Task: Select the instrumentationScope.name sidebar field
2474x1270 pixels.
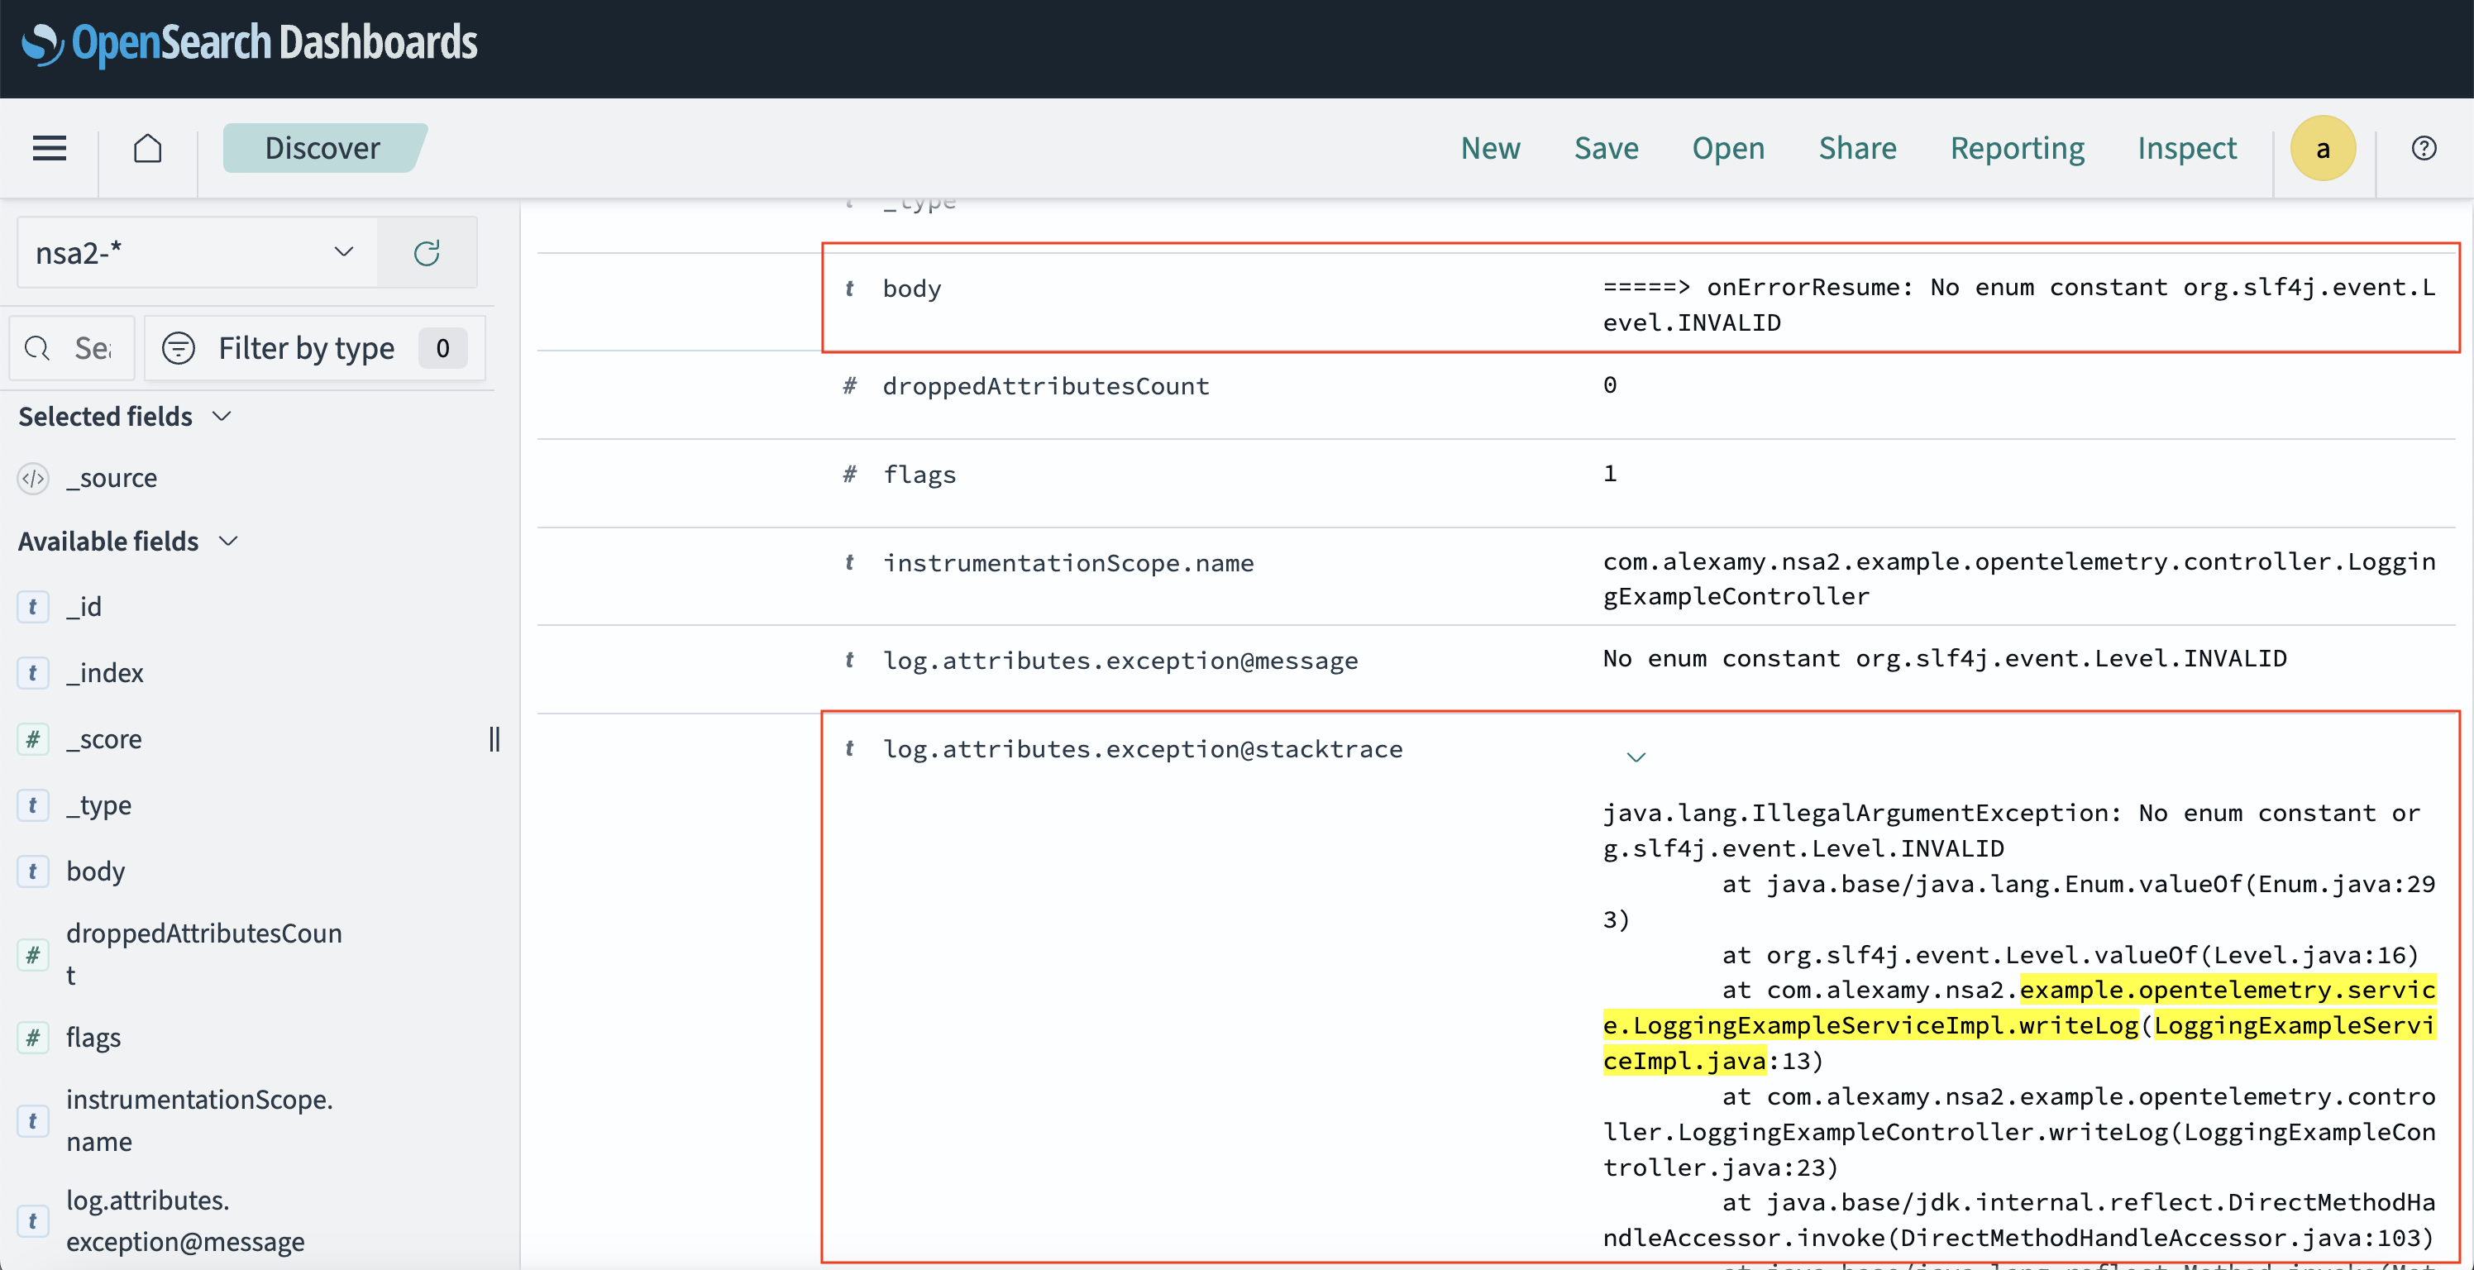Action: point(200,1120)
